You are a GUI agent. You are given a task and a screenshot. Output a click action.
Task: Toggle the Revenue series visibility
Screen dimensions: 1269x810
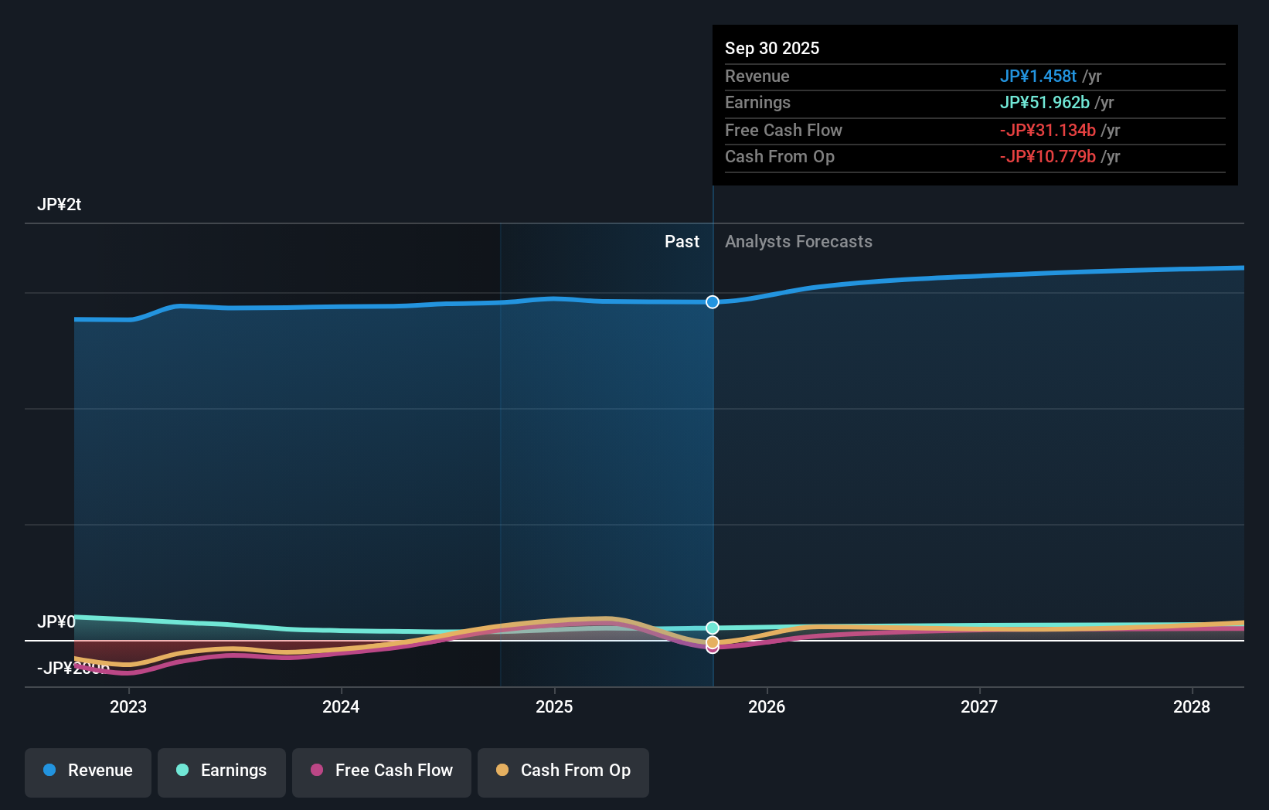(87, 771)
